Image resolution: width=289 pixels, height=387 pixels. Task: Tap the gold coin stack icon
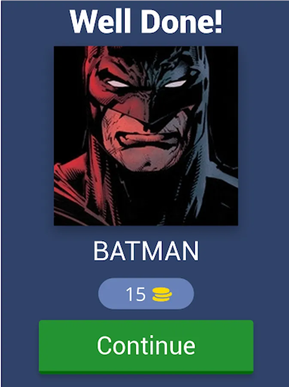pos(162,295)
